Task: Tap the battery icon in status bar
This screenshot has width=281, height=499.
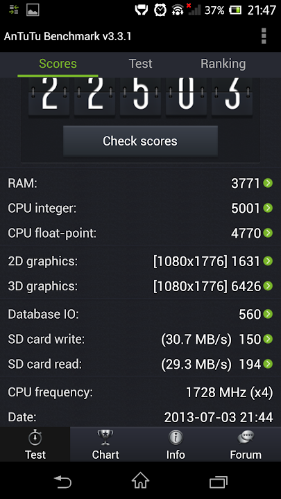Action: 235,10
